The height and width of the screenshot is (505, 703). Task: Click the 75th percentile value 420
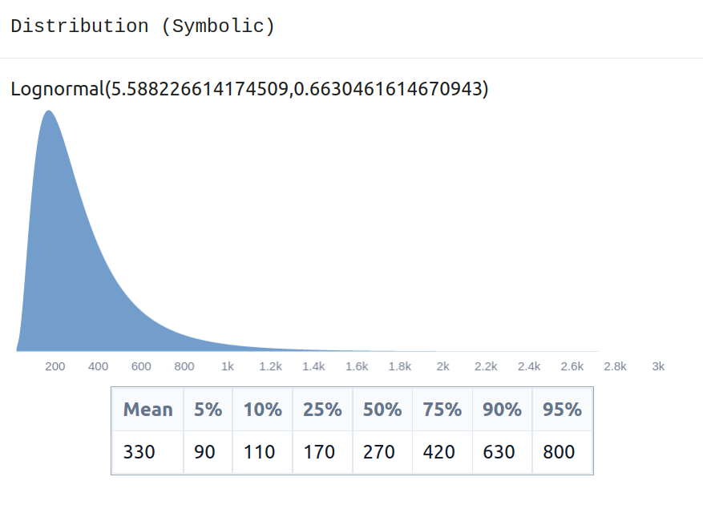(442, 452)
